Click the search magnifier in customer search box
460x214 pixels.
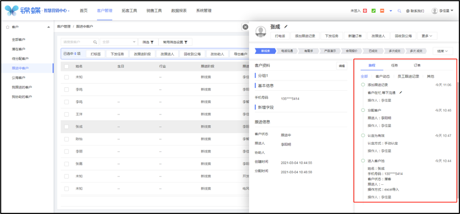coord(95,42)
